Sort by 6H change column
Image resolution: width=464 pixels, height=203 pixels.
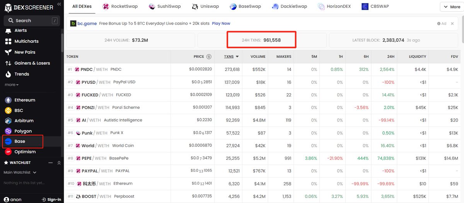pos(366,56)
